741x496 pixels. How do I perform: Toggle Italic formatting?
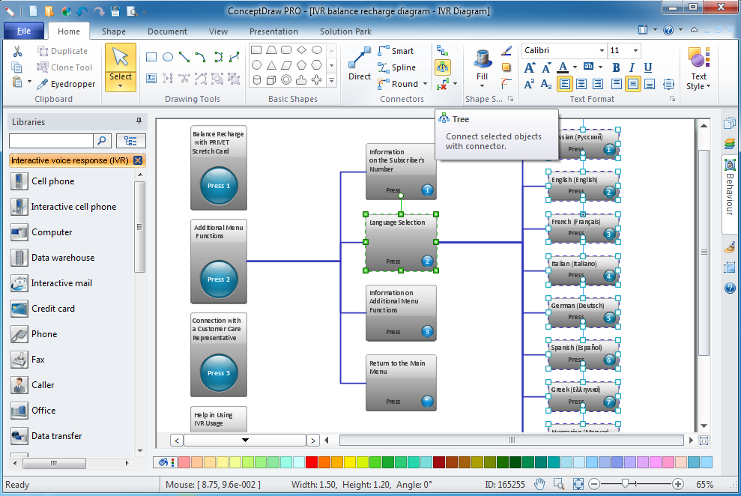click(632, 67)
